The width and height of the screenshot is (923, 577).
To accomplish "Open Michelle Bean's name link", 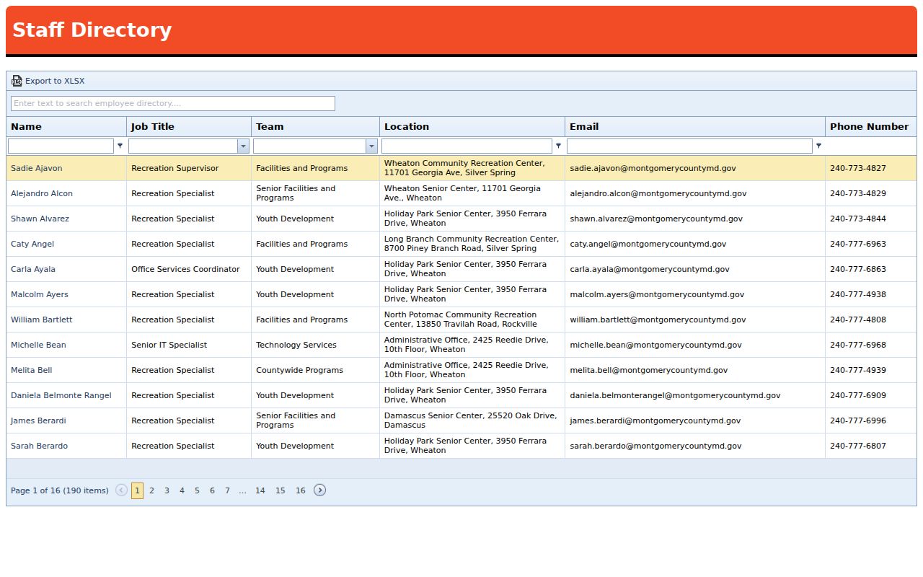I will tap(38, 345).
